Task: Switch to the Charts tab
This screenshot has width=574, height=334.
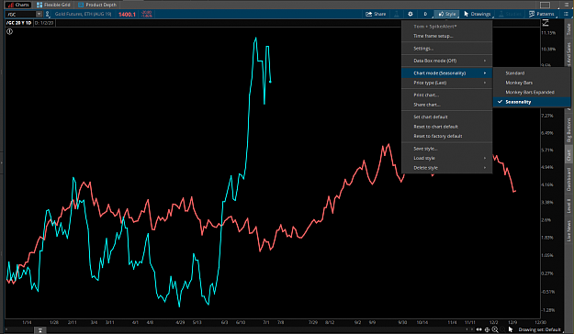Action: [18, 5]
